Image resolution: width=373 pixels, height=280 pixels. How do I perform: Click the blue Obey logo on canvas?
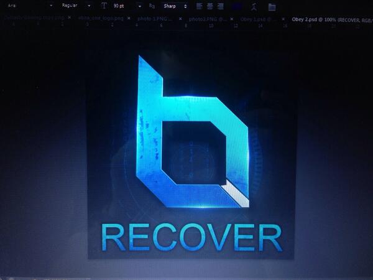click(193, 132)
